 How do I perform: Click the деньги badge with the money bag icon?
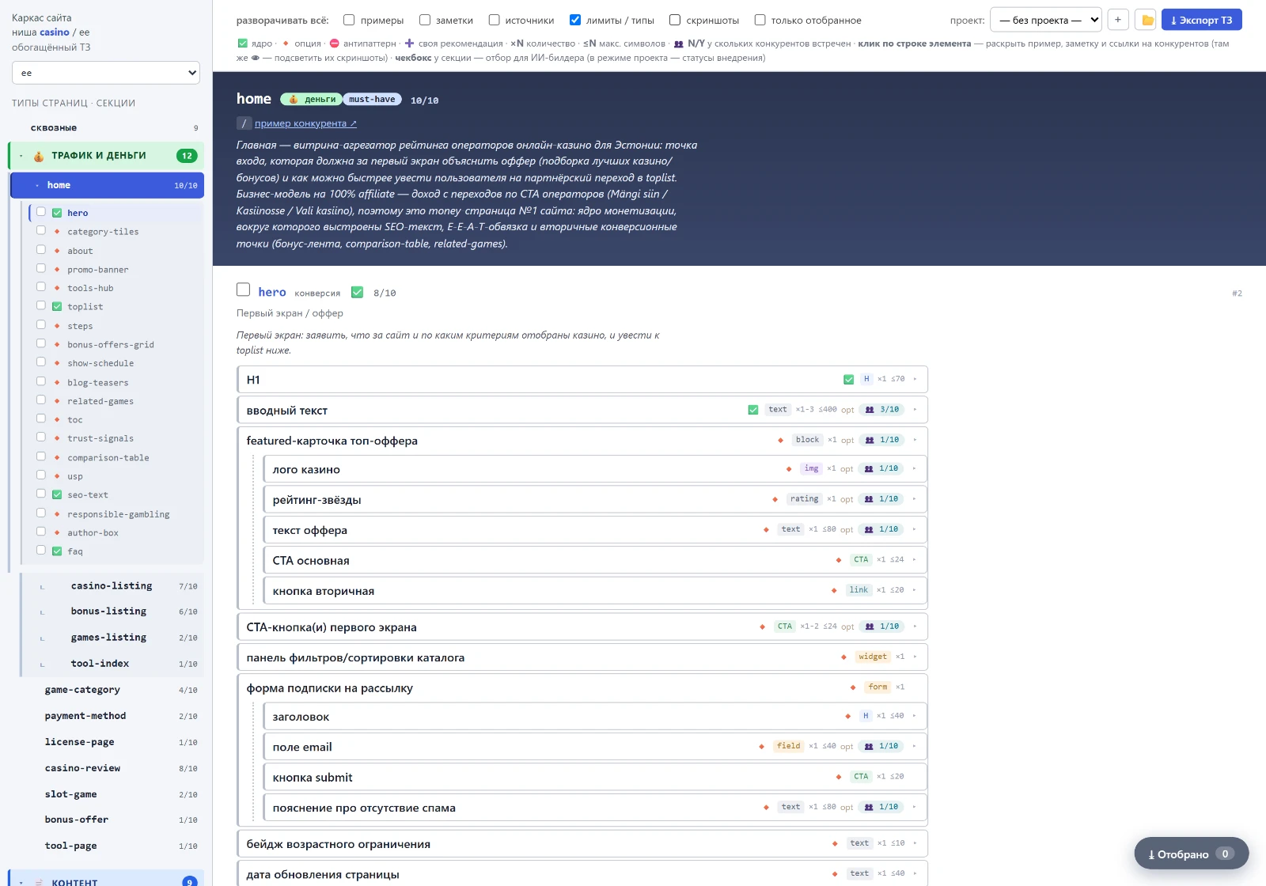tap(312, 100)
